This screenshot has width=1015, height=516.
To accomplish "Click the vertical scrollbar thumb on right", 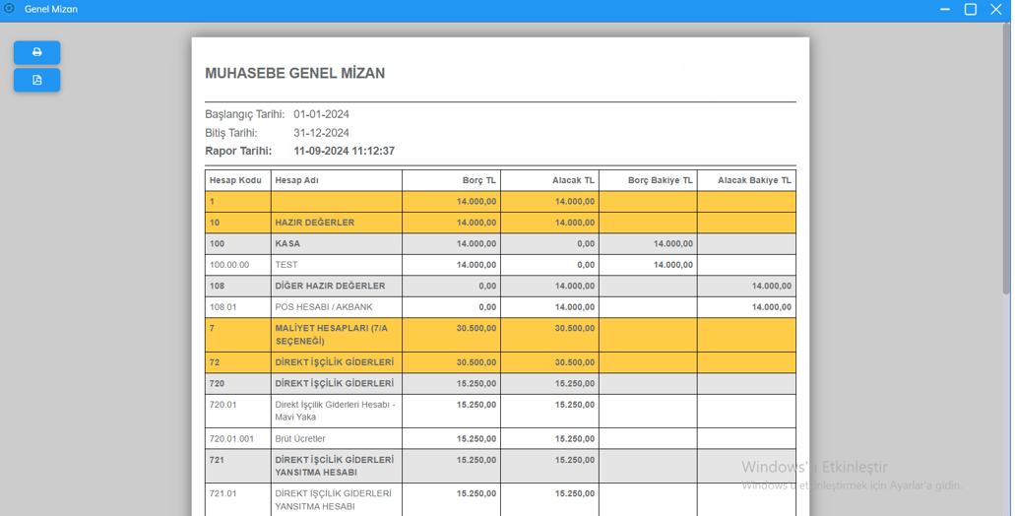I will pyautogui.click(x=1006, y=158).
